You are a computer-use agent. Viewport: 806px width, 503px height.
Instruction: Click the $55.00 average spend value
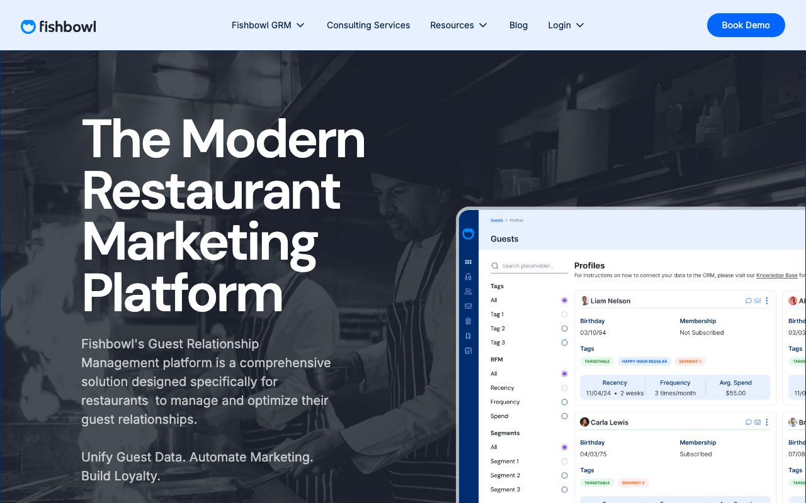tap(735, 393)
